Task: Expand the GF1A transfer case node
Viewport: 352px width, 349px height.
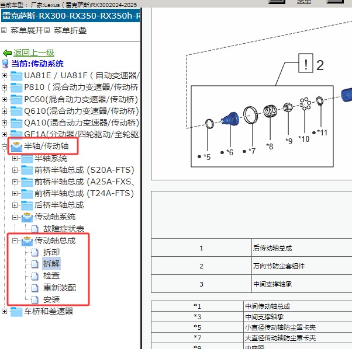Action: click(4, 134)
